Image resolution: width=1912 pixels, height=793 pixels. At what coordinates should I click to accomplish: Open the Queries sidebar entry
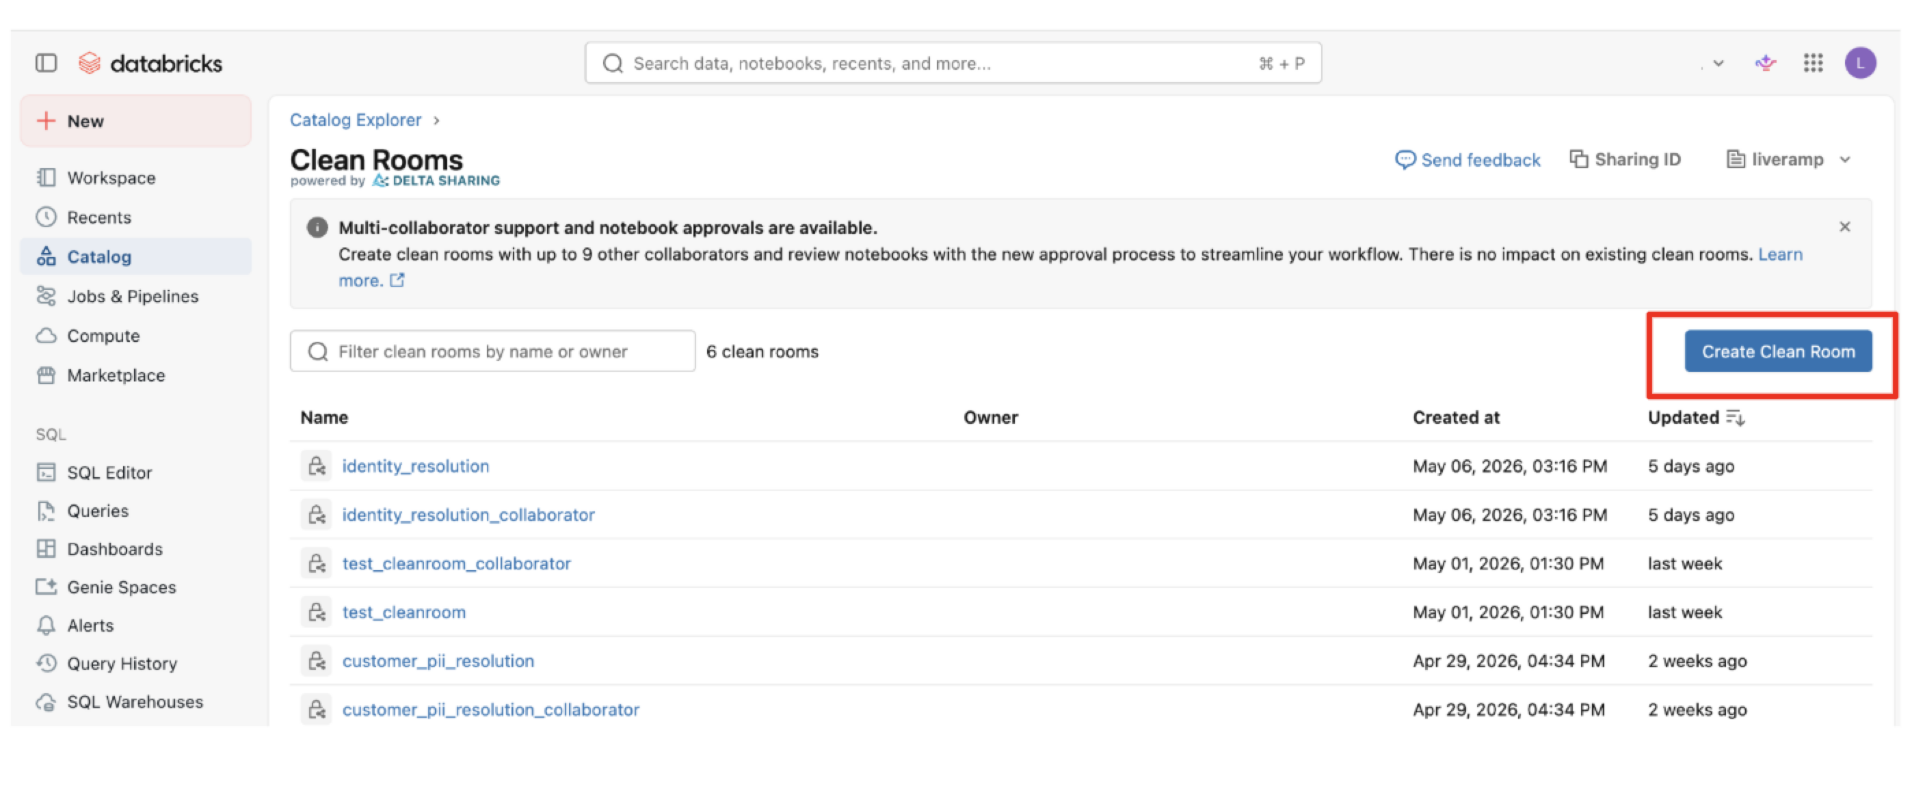136,511
